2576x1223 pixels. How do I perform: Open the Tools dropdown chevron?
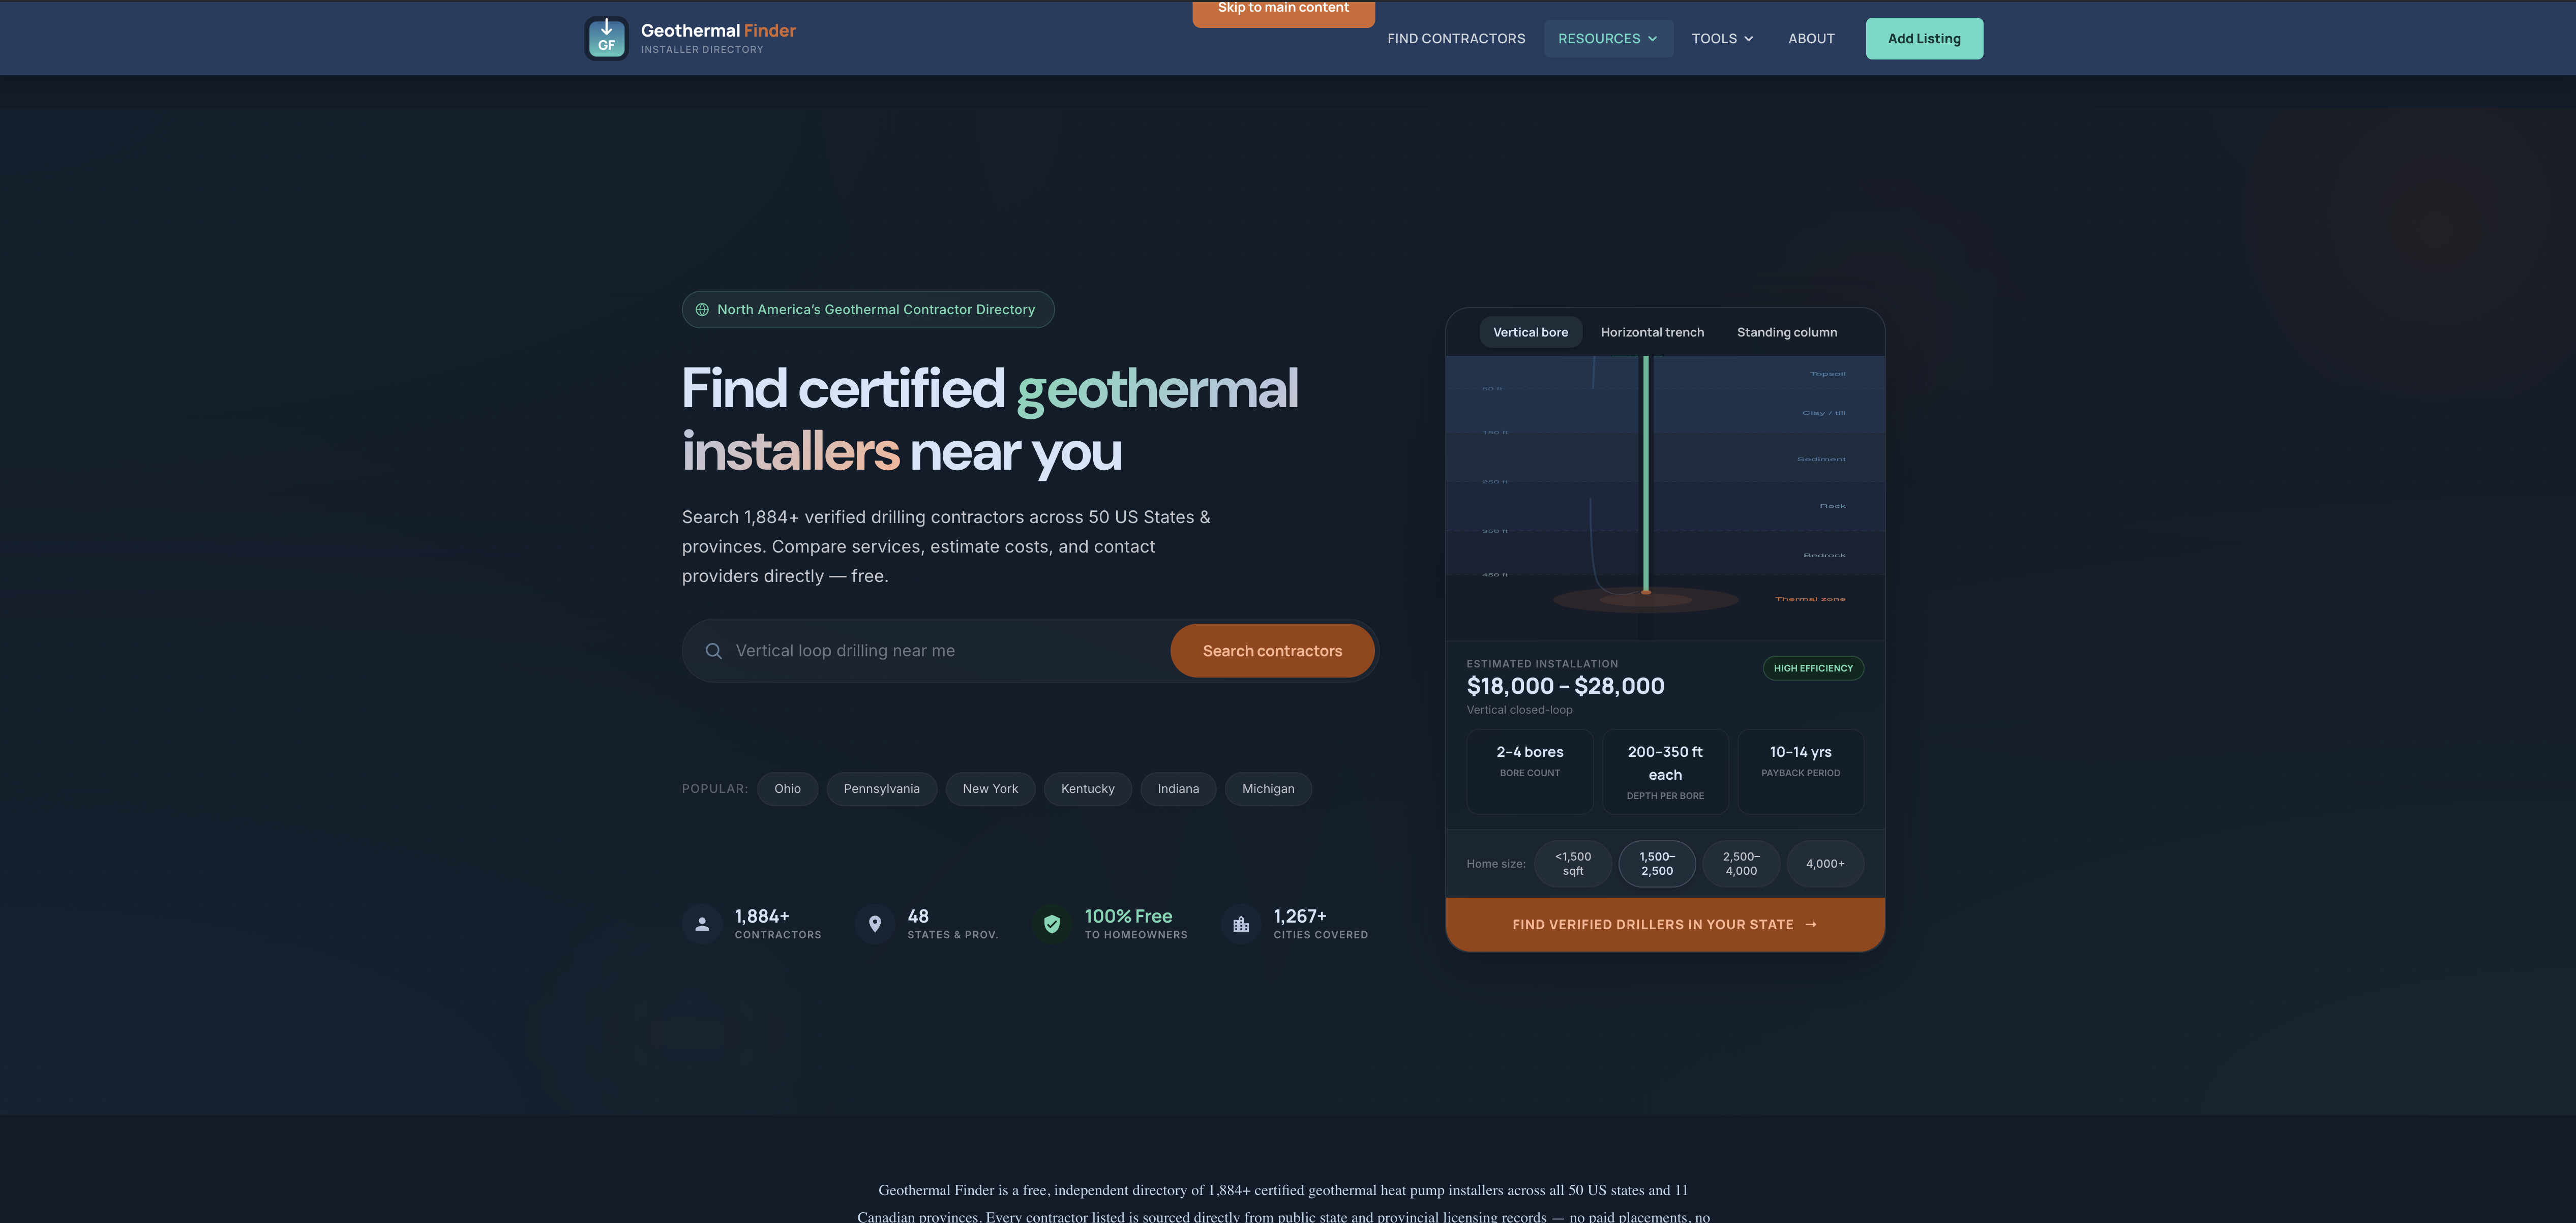click(x=1748, y=39)
